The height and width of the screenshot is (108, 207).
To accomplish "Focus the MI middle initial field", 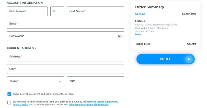I will tap(57, 11).
